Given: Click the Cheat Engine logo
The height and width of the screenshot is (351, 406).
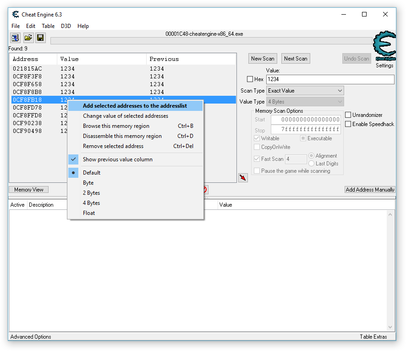Looking at the screenshot, I should pyautogui.click(x=384, y=46).
